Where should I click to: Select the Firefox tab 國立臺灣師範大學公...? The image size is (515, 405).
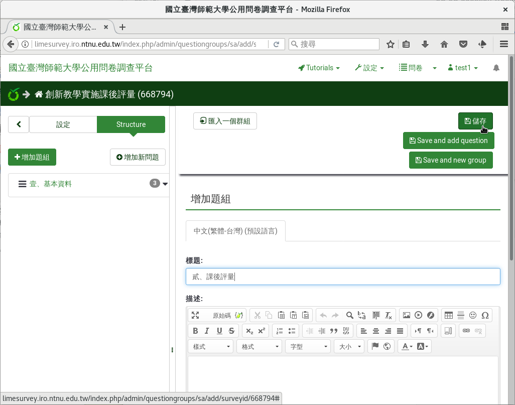pyautogui.click(x=60, y=27)
